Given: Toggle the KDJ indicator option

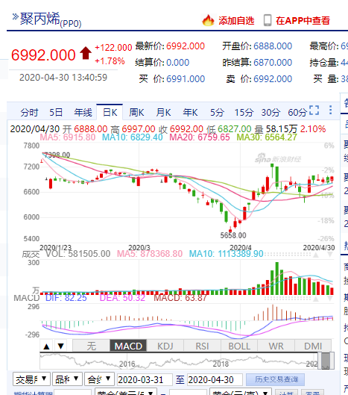Looking at the screenshot, I should tap(165, 346).
